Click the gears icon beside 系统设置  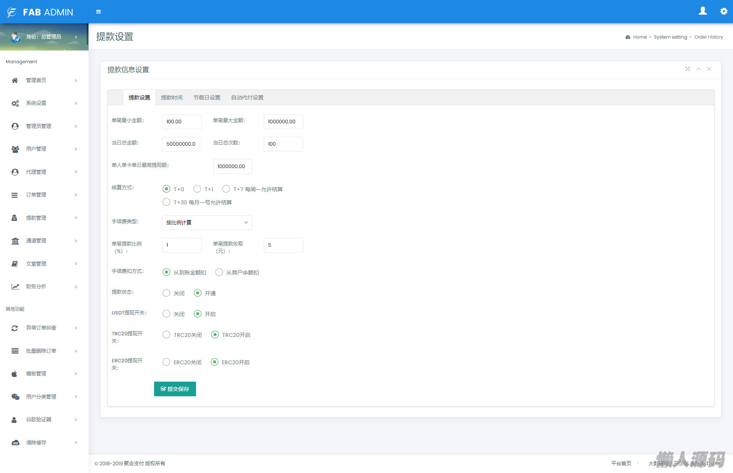tap(15, 103)
